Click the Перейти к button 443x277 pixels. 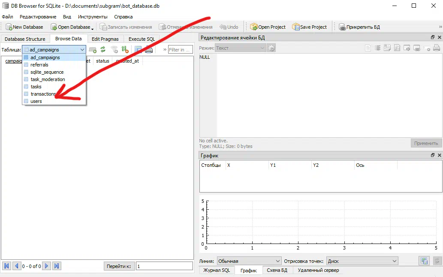(119, 266)
